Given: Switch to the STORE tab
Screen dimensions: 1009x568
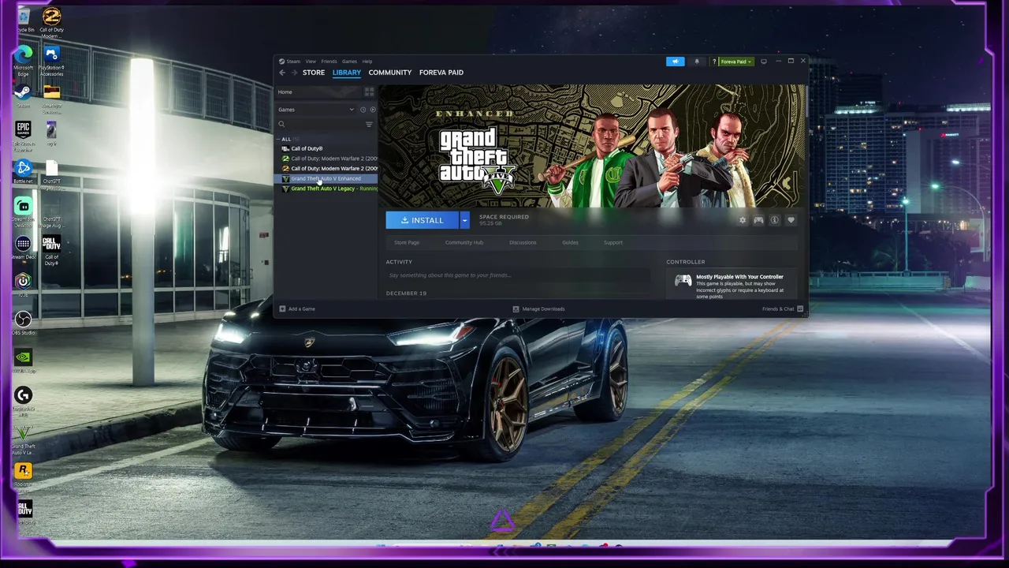Looking at the screenshot, I should click(x=314, y=73).
